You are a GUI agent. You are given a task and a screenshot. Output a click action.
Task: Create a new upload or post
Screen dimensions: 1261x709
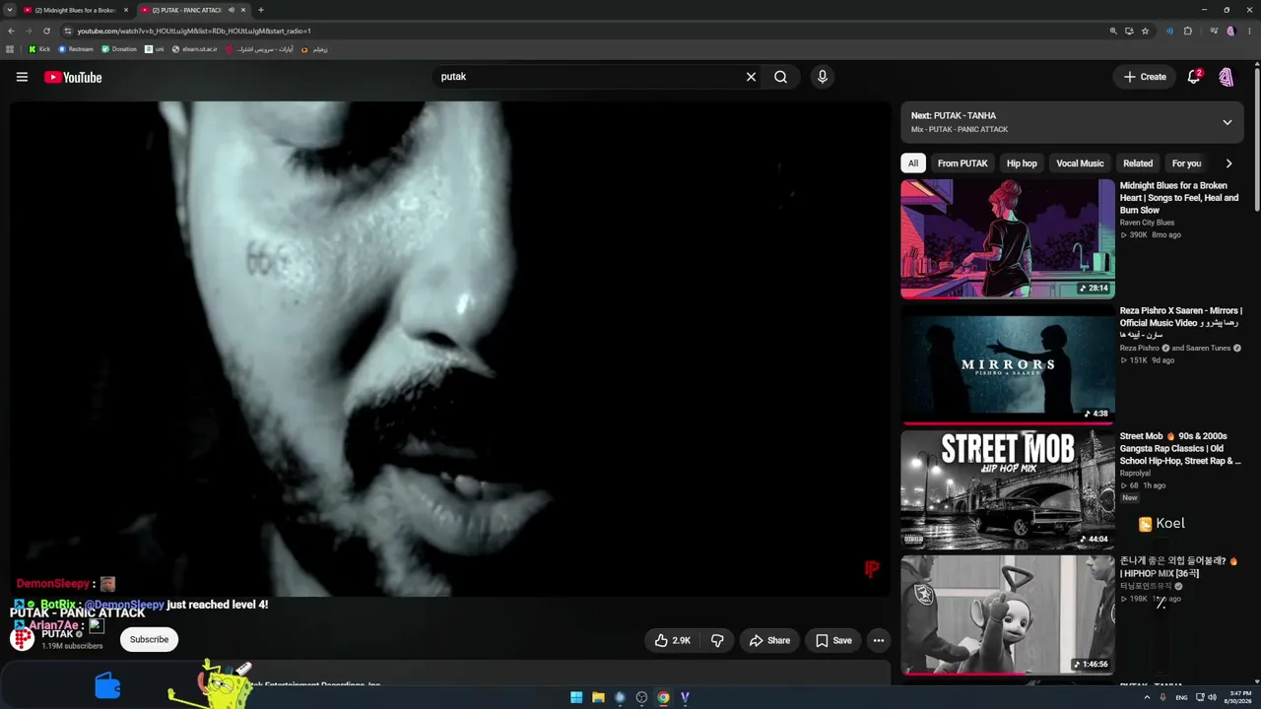click(1145, 77)
